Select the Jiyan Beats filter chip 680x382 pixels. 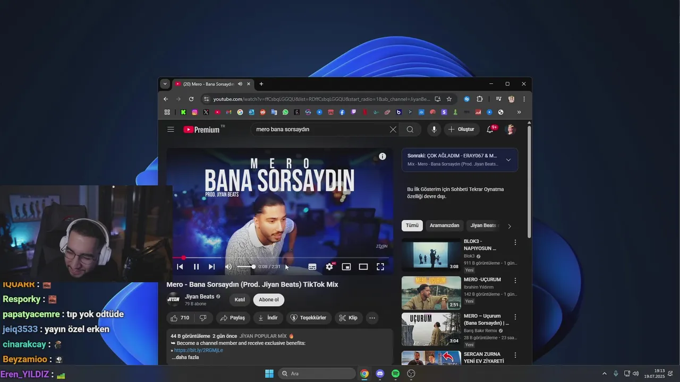coord(483,225)
